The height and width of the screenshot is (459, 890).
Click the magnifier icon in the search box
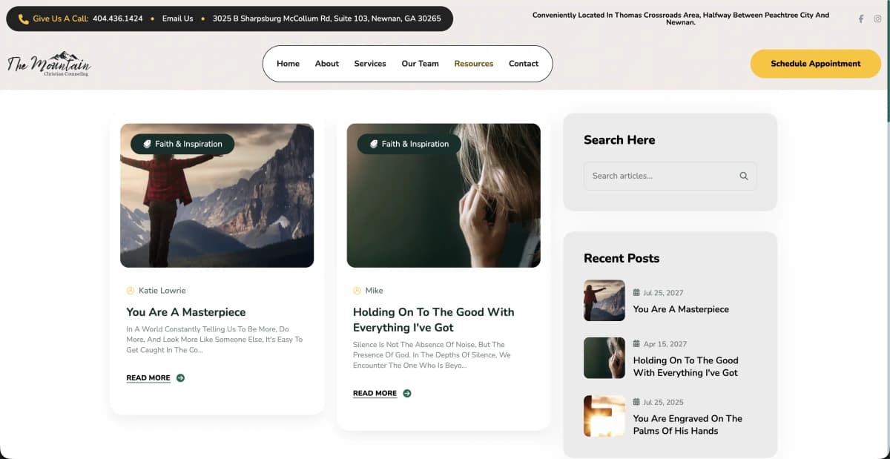(743, 176)
